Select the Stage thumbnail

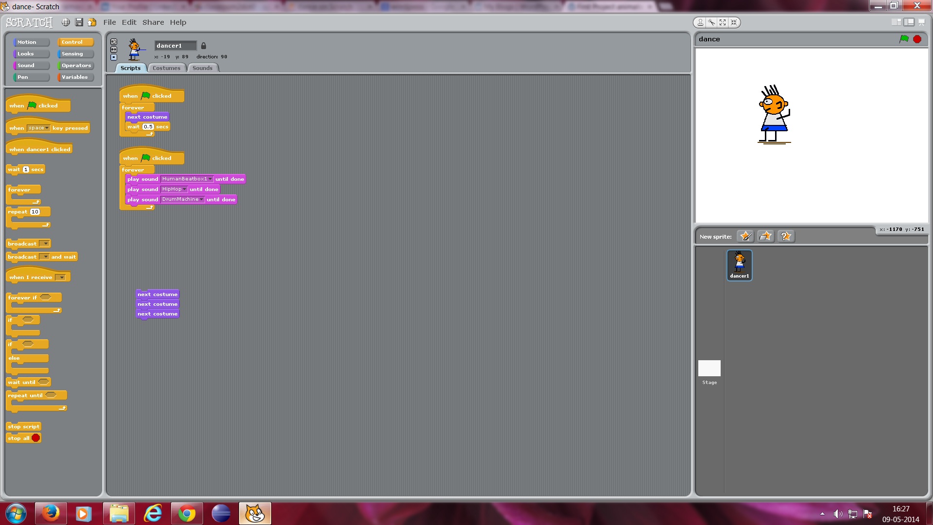[x=709, y=368]
